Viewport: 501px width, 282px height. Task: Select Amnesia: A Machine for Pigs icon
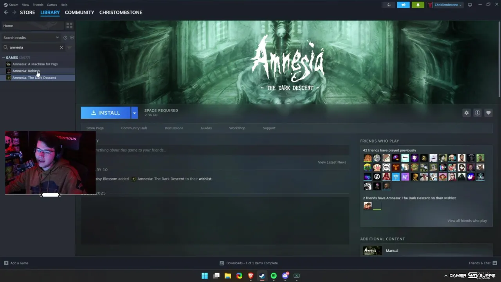pyautogui.click(x=9, y=64)
